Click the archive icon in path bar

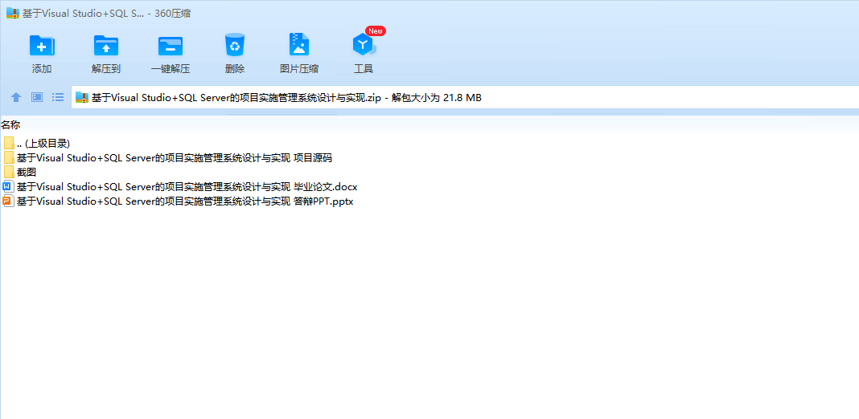click(81, 97)
